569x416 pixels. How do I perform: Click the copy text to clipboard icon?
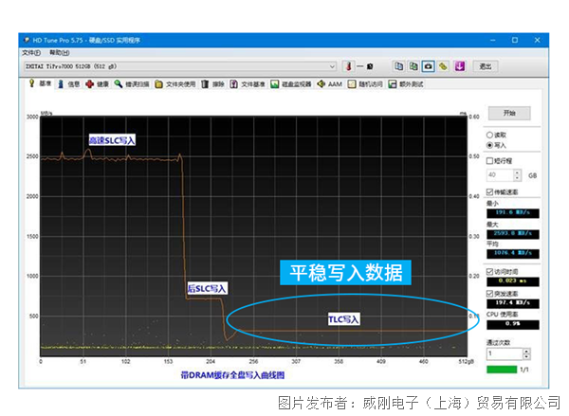(x=398, y=66)
